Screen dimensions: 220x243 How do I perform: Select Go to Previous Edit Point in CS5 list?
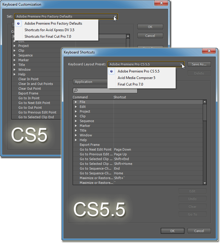[37, 112]
